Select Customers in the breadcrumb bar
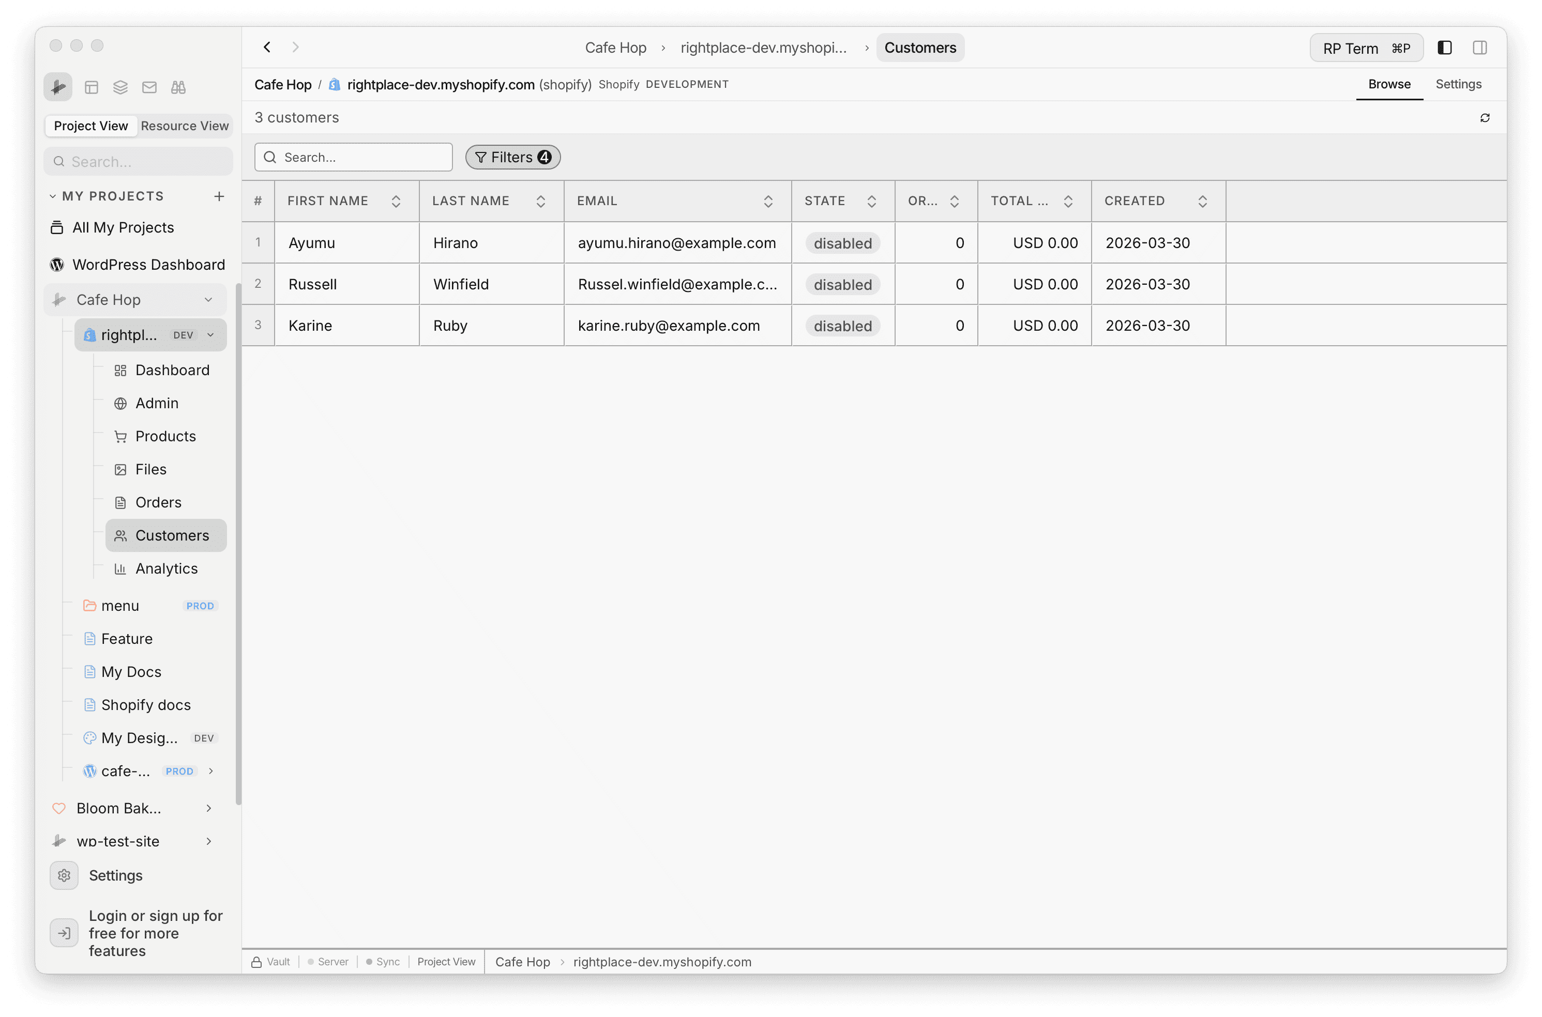 919,47
